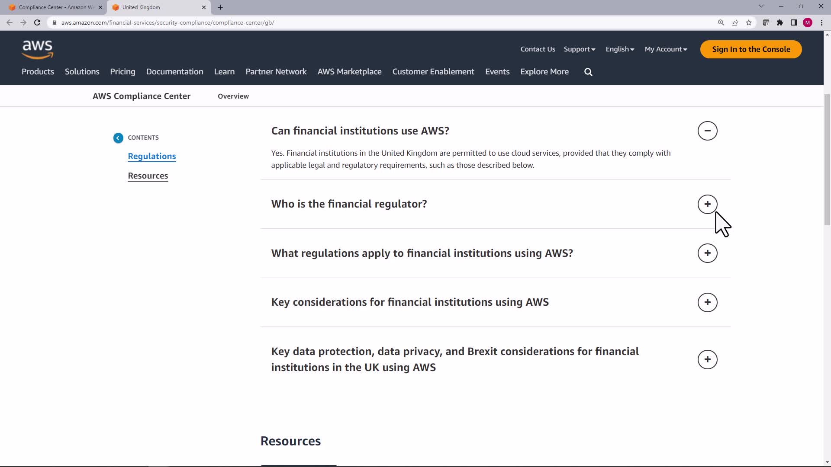
Task: Open the Chrome profile avatar M
Action: (808, 22)
